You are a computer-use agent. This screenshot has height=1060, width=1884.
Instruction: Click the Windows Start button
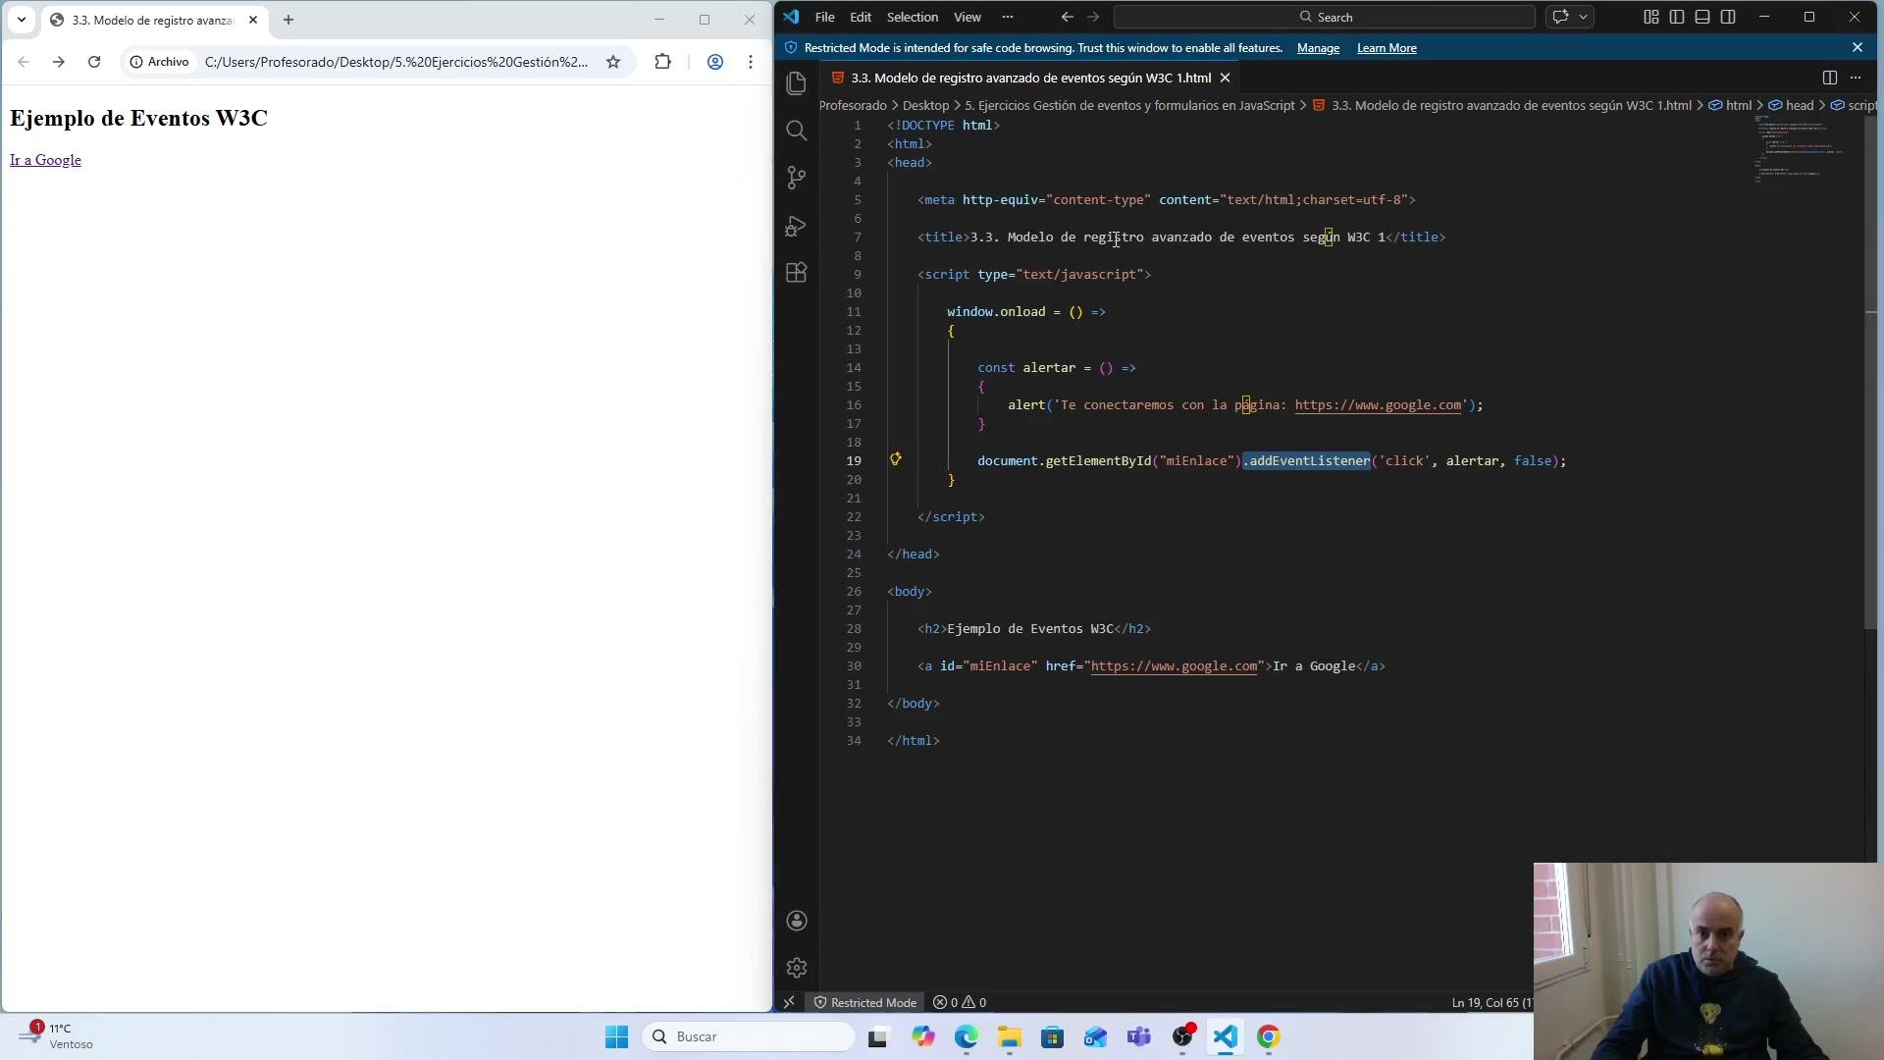pyautogui.click(x=617, y=1036)
